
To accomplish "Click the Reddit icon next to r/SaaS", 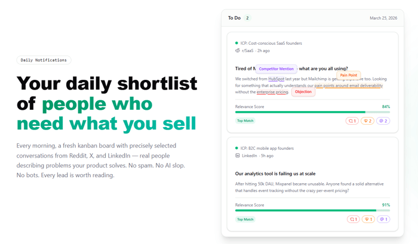I will coord(238,51).
